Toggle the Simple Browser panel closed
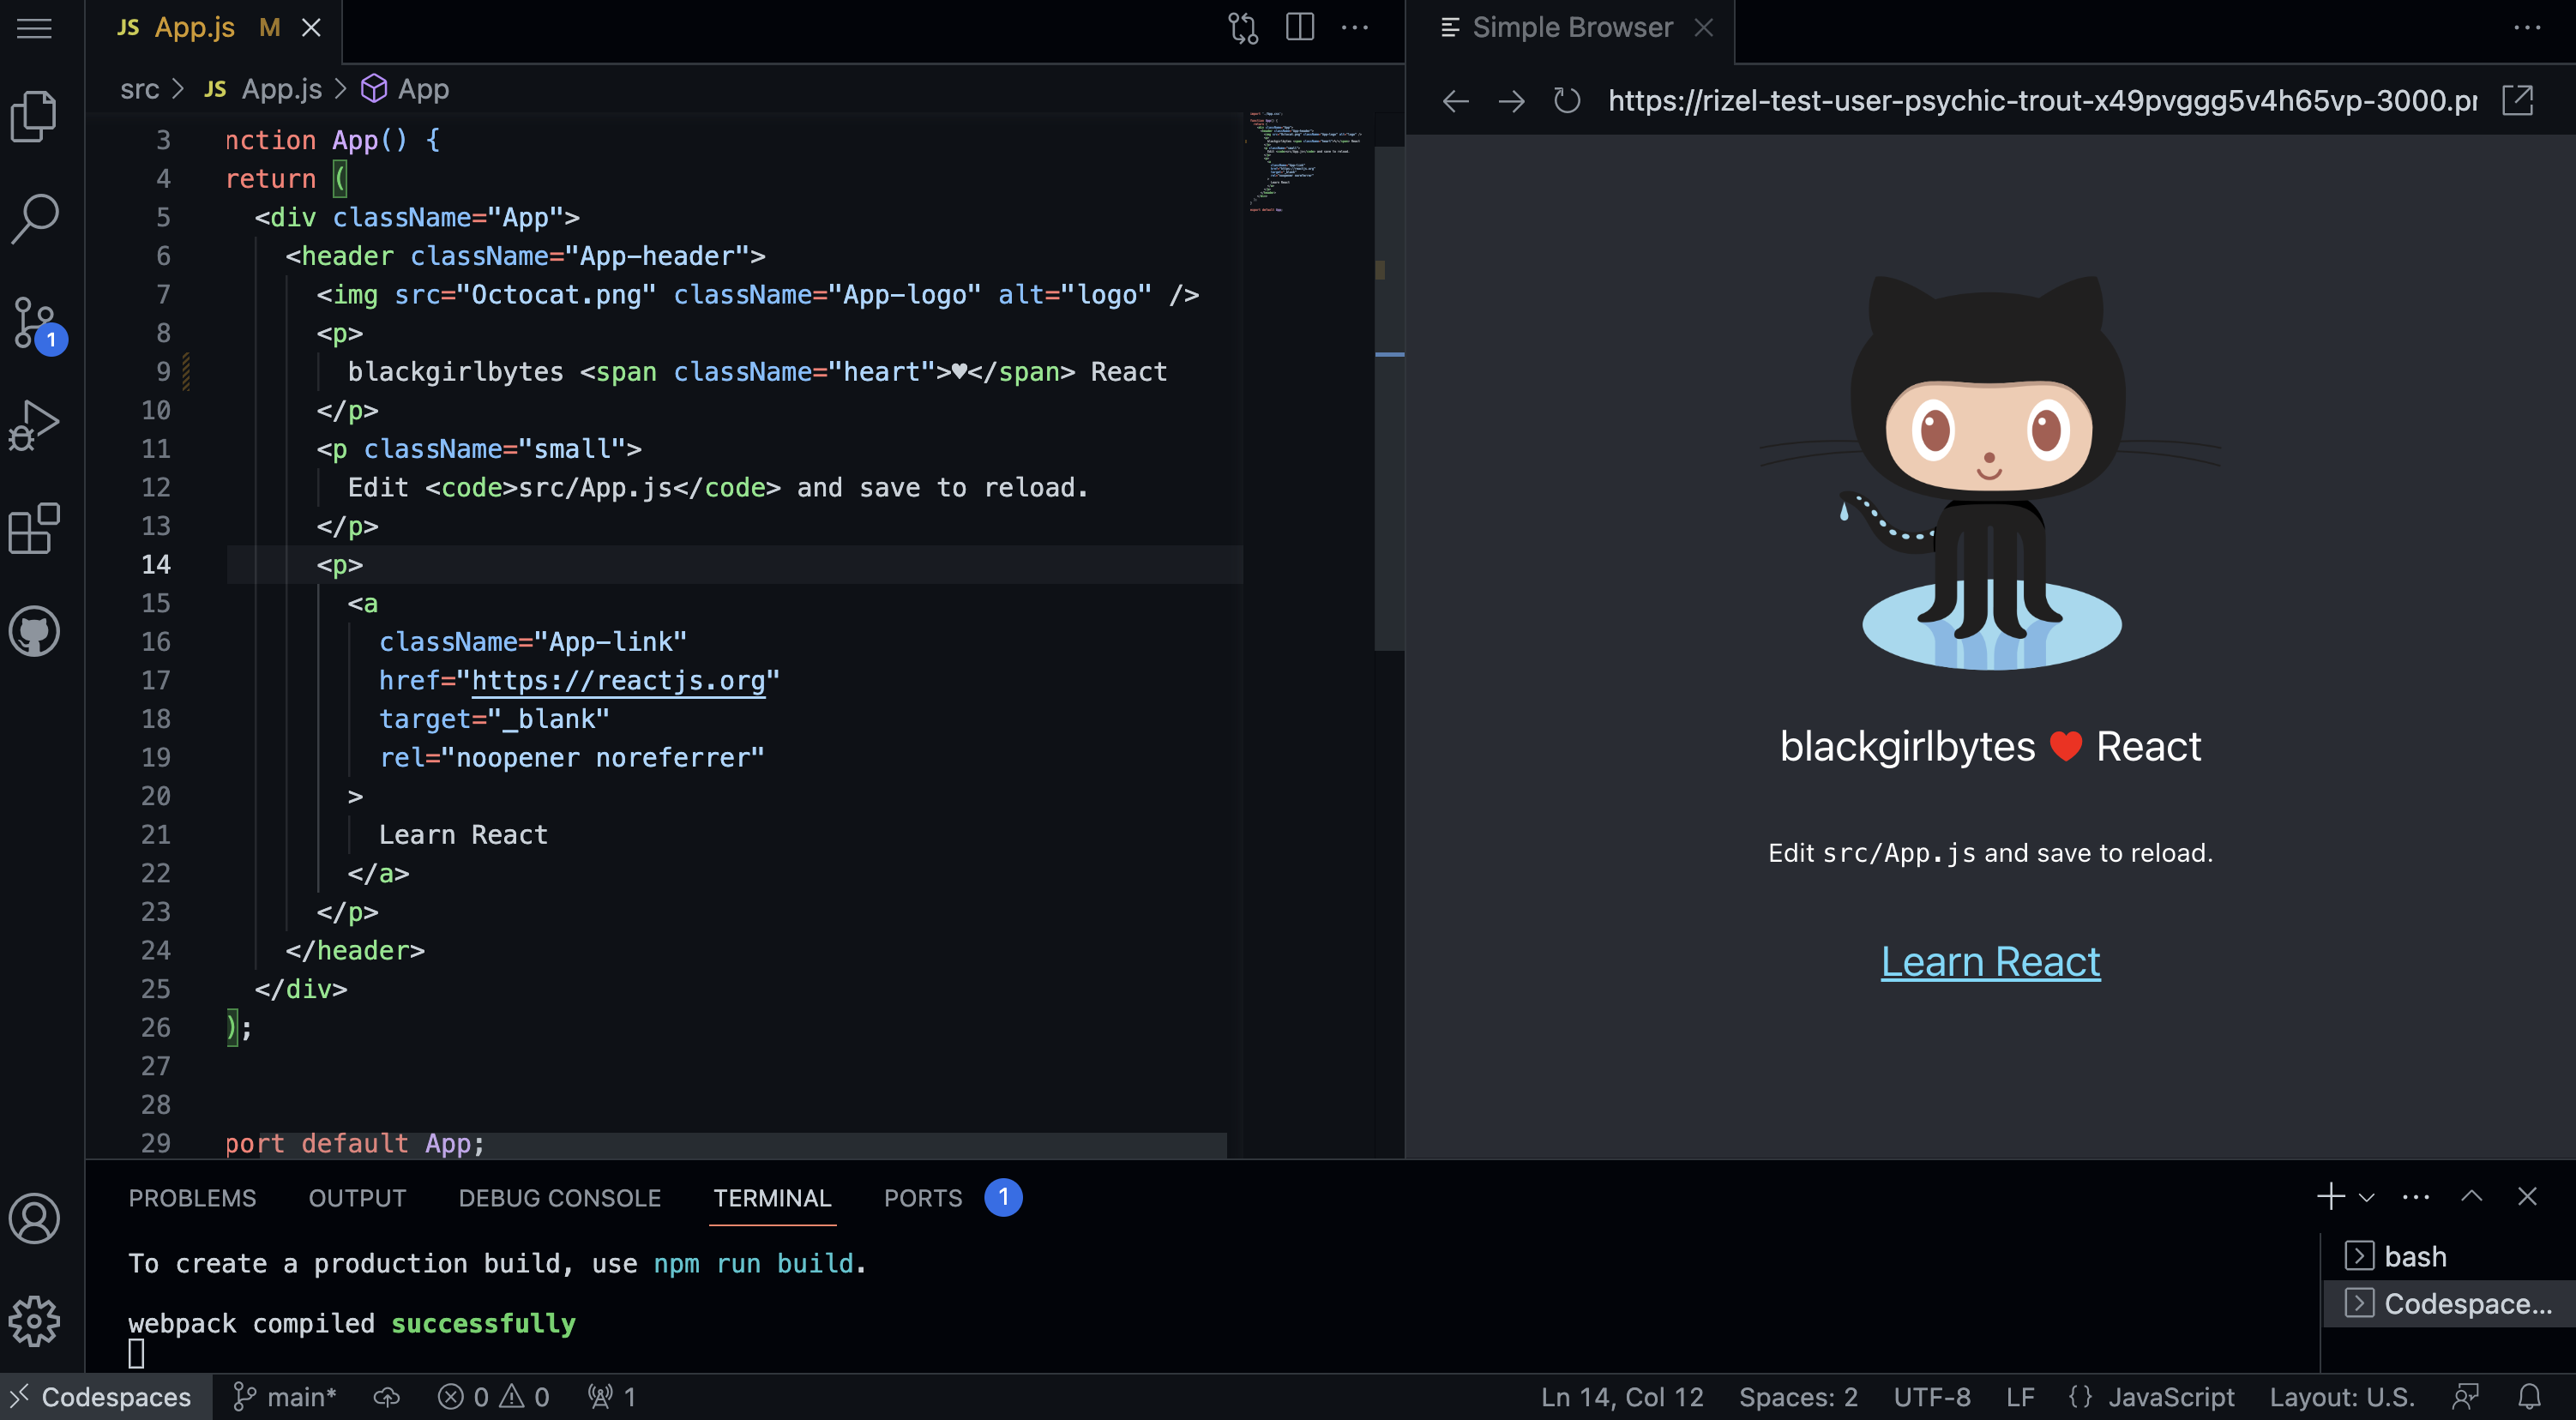The height and width of the screenshot is (1420, 2576). (1706, 27)
